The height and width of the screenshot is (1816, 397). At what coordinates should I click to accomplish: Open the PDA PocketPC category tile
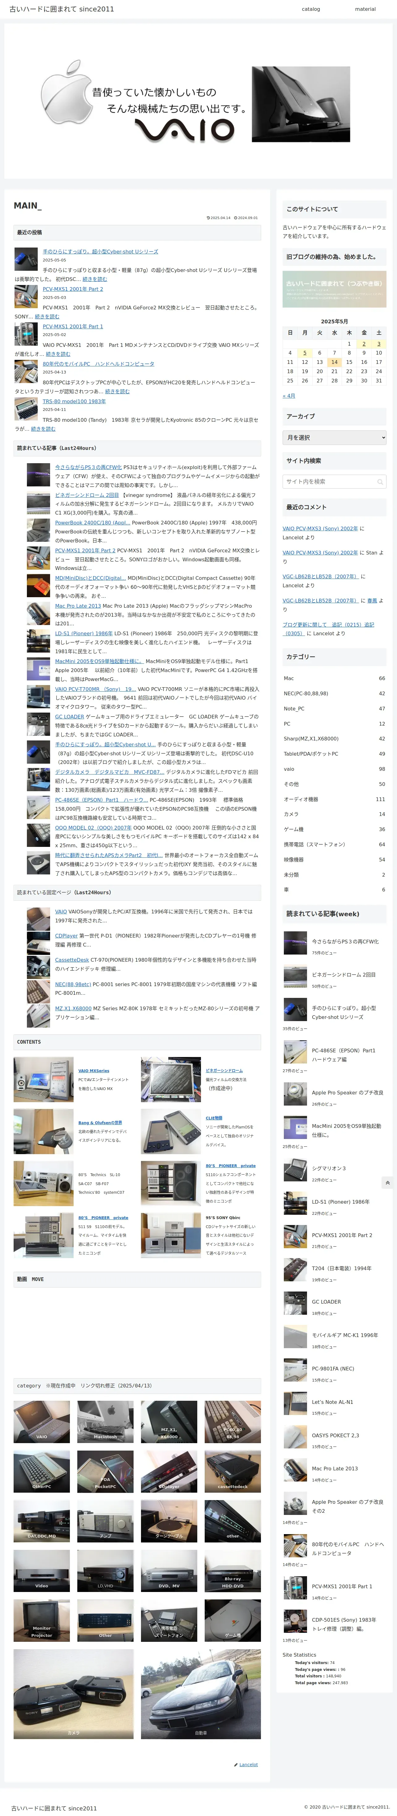(x=105, y=1471)
